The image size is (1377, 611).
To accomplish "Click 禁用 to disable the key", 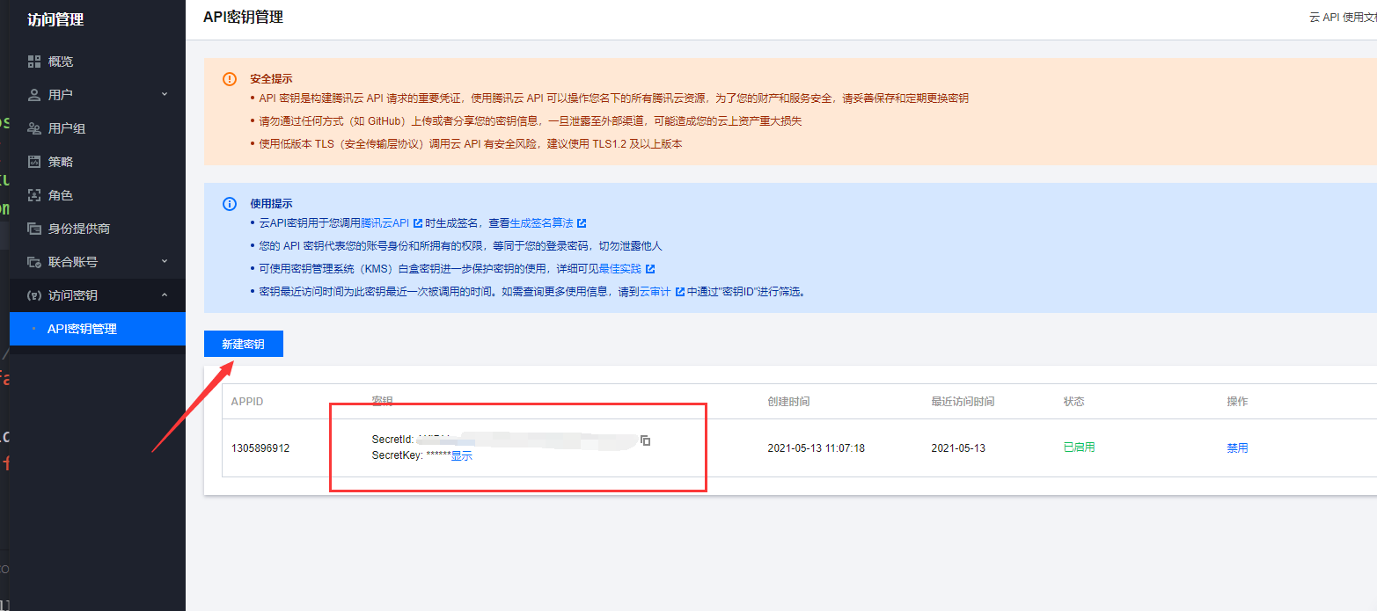I will click(1237, 447).
